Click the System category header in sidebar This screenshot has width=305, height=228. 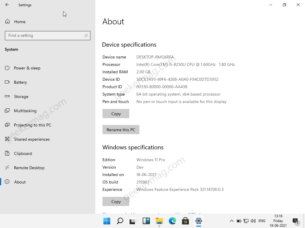[12, 50]
